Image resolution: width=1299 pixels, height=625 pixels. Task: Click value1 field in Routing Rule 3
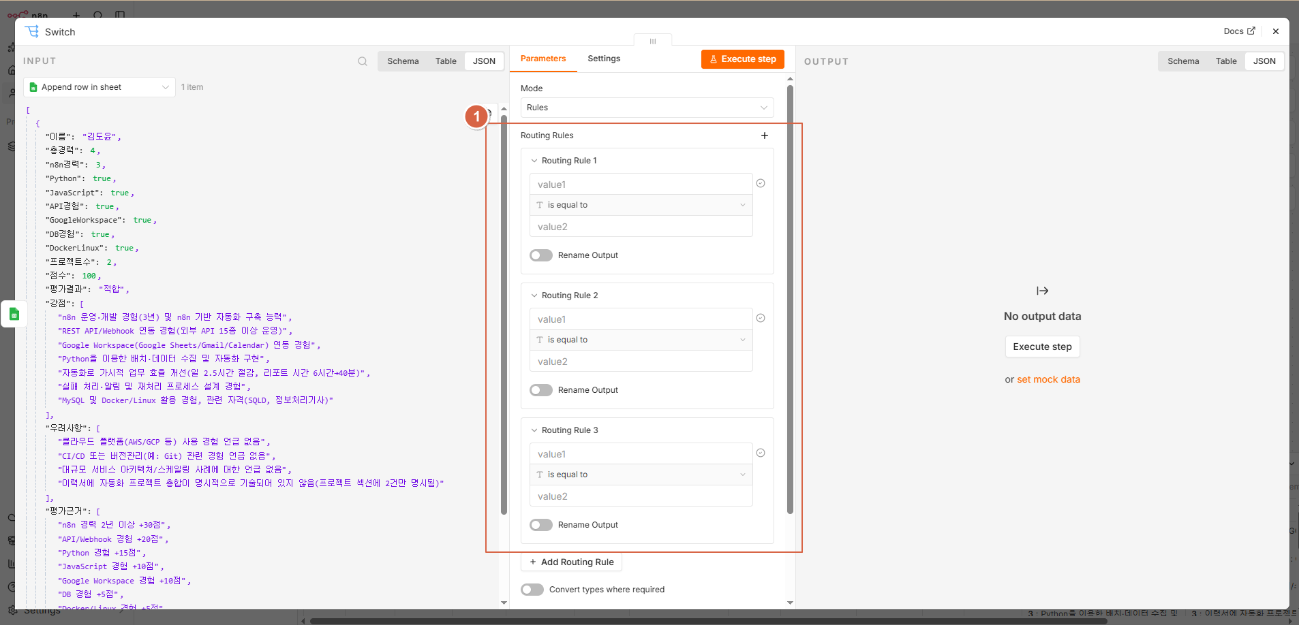pyautogui.click(x=641, y=454)
